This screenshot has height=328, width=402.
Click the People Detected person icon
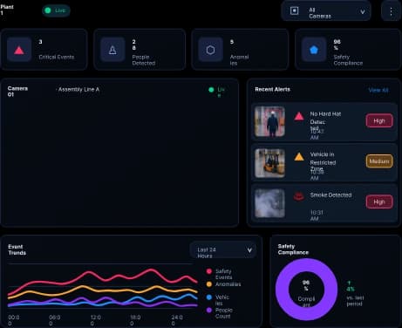tap(112, 51)
